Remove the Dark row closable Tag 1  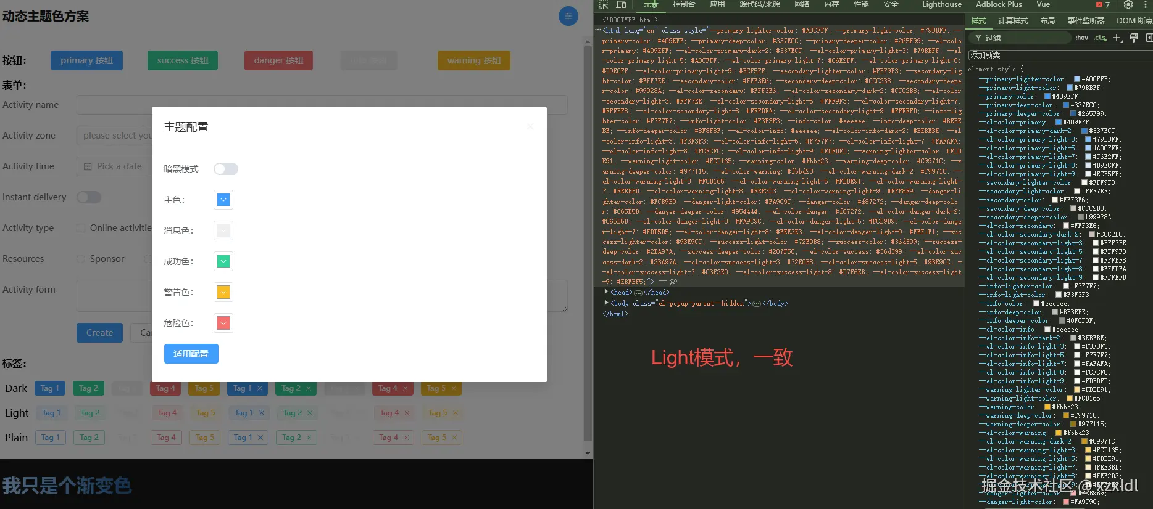[x=260, y=388]
